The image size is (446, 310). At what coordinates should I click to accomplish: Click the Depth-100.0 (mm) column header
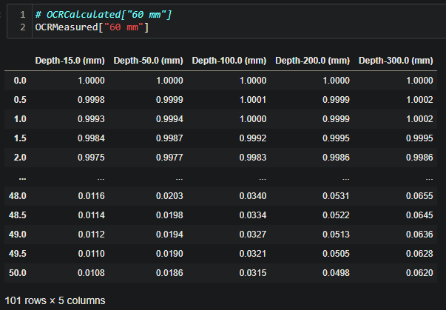(x=229, y=61)
